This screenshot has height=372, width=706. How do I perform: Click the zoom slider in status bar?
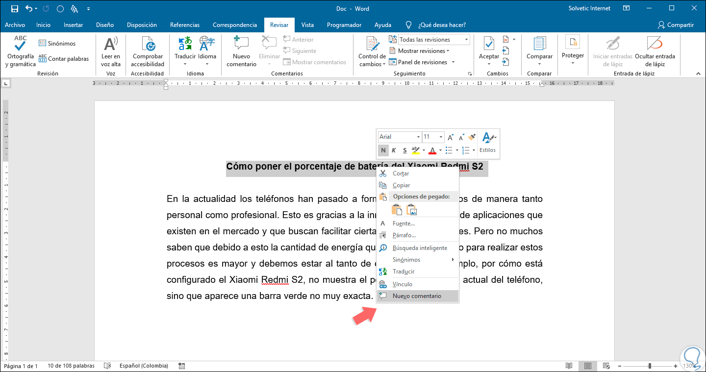(x=650, y=366)
